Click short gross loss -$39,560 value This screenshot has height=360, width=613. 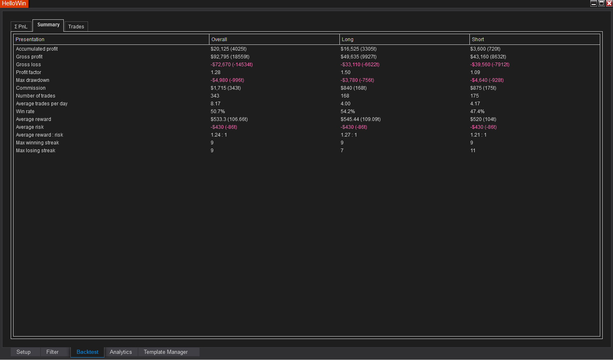[x=490, y=65]
